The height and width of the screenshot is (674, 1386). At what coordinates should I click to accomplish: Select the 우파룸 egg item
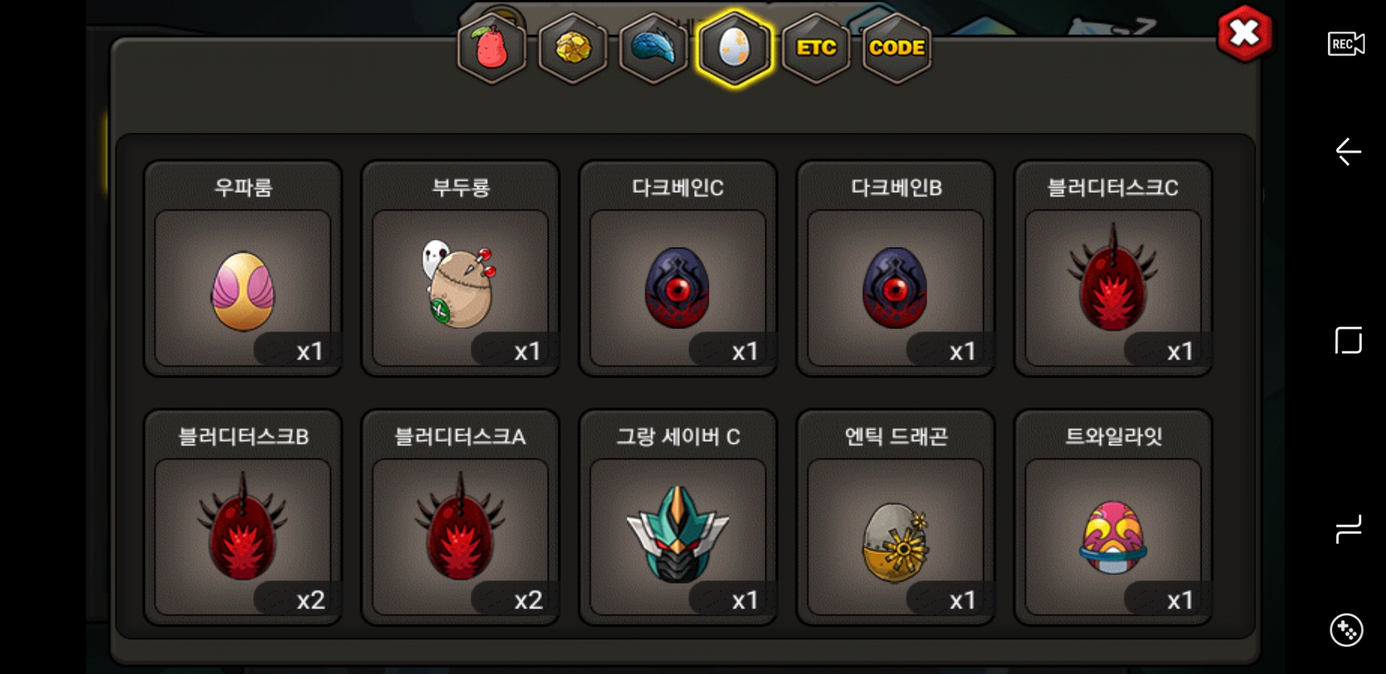pos(243,268)
